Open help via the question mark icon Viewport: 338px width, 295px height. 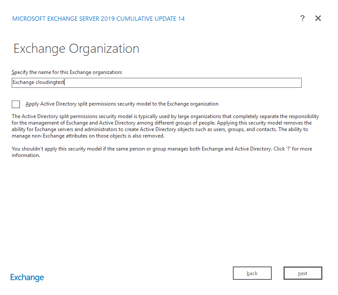tap(303, 18)
